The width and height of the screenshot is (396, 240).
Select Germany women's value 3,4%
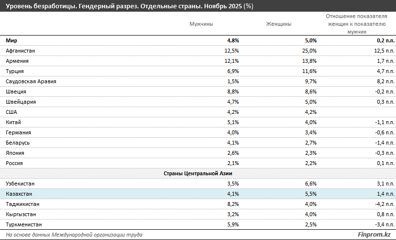pos(310,133)
